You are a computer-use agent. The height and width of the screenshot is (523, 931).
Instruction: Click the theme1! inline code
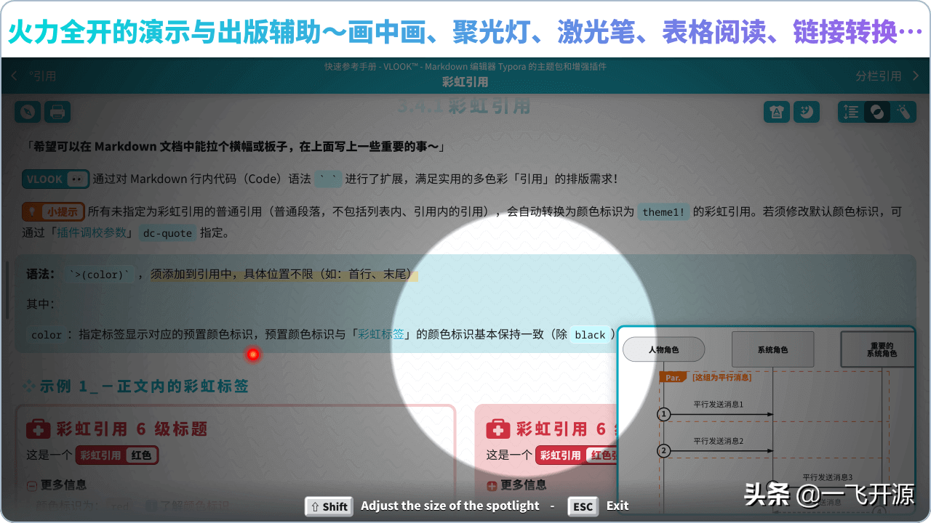click(663, 212)
